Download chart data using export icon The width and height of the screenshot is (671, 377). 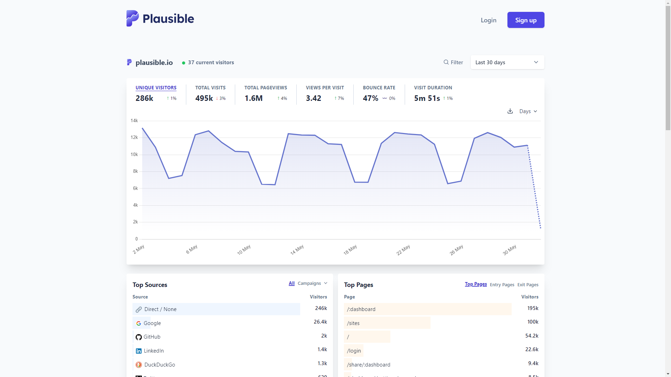click(510, 111)
